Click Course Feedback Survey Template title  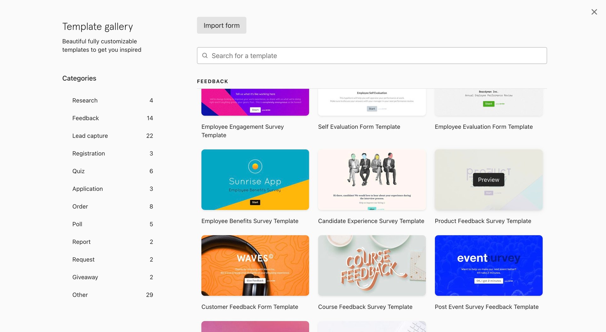(x=365, y=307)
